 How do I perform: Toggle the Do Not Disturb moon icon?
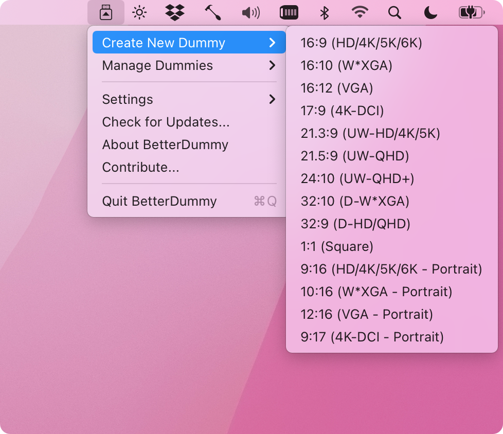tap(430, 13)
